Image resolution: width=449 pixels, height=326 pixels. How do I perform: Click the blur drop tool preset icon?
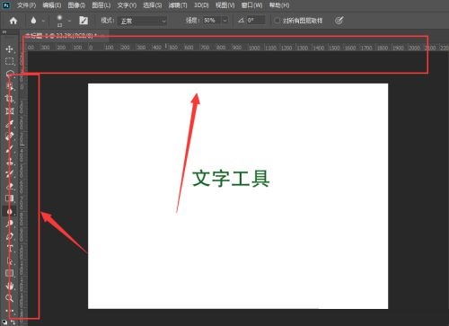(x=33, y=21)
